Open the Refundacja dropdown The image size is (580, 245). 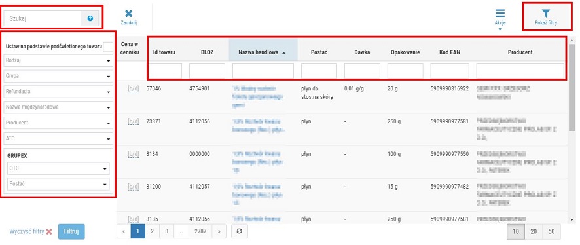58,92
